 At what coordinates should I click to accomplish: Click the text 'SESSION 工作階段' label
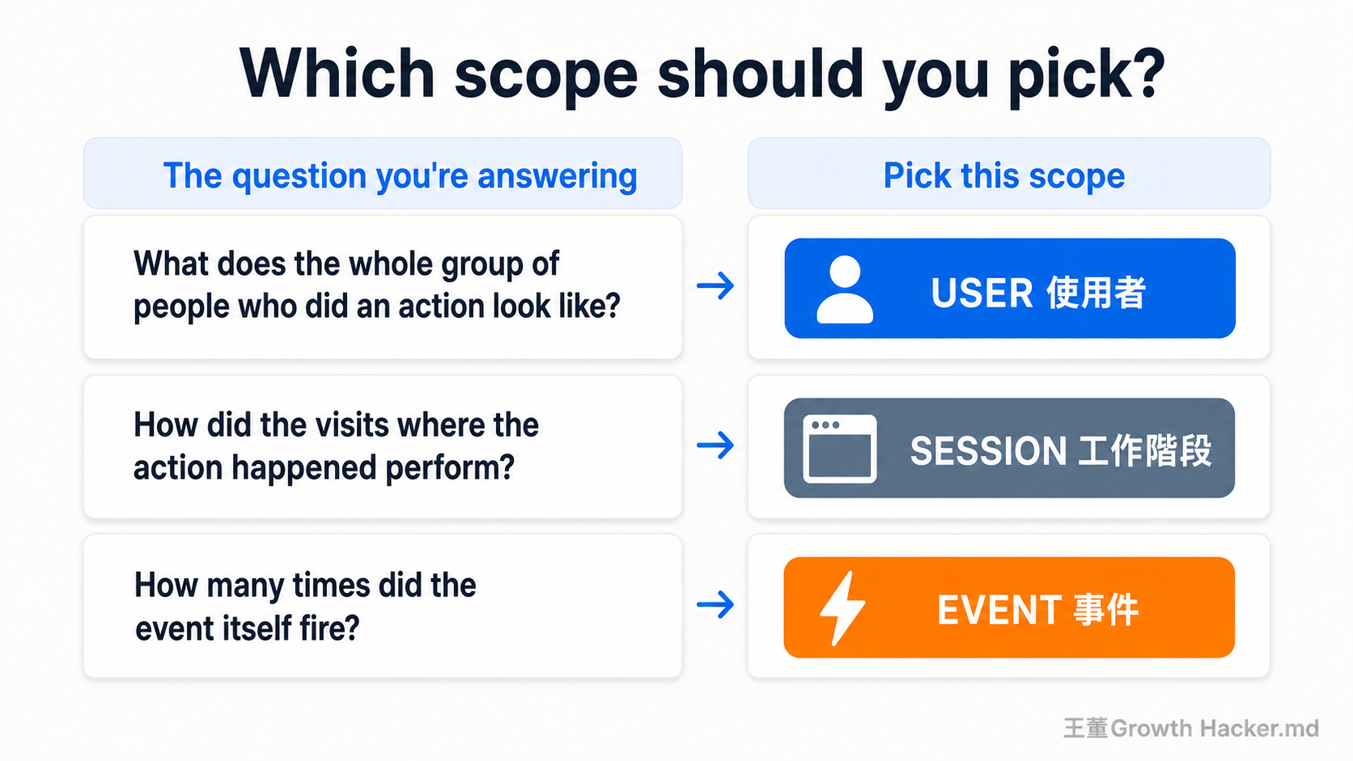pyautogui.click(x=1061, y=450)
